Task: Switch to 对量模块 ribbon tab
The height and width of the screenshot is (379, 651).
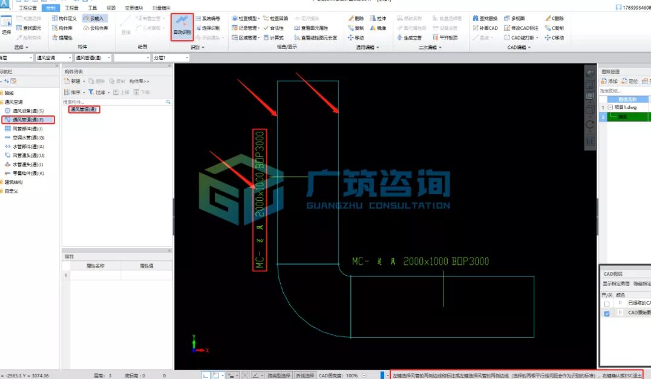Action: pyautogui.click(x=161, y=8)
